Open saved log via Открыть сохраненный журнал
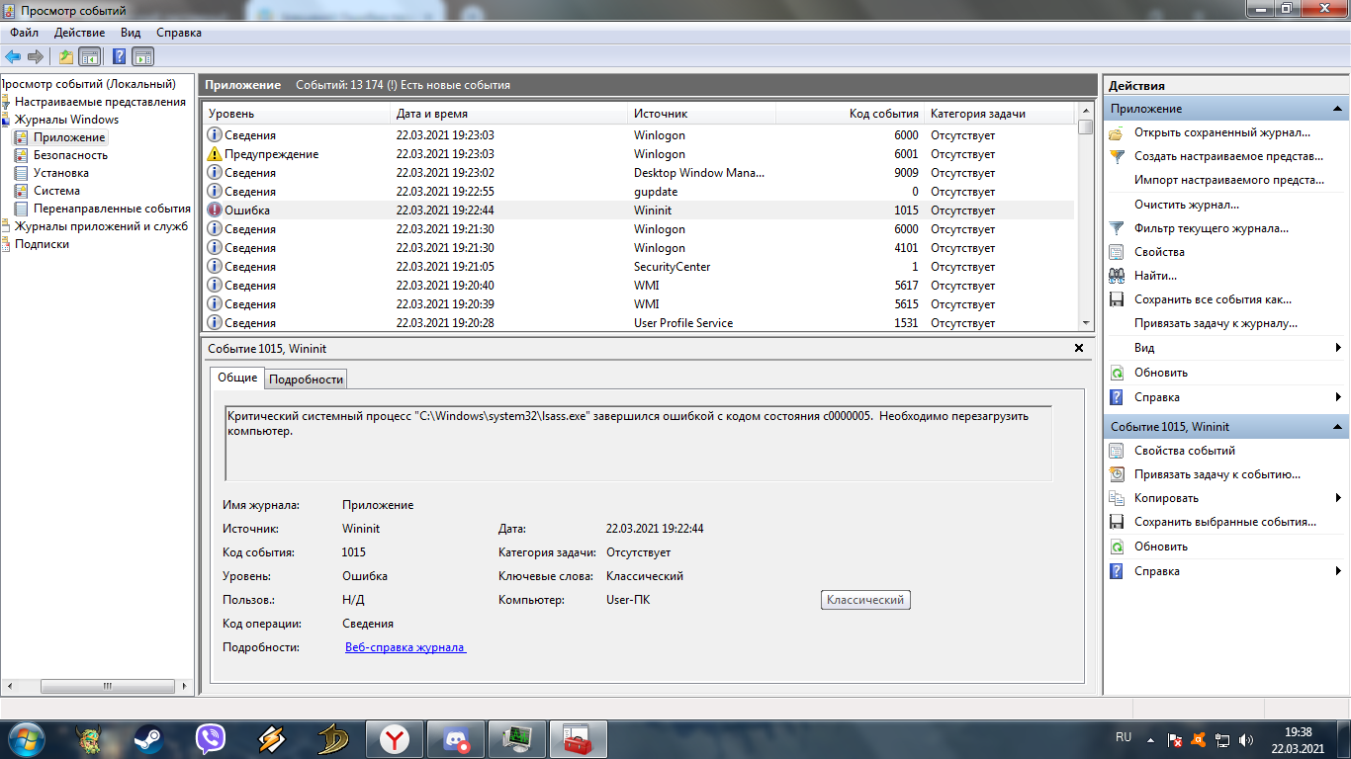 tap(1221, 132)
